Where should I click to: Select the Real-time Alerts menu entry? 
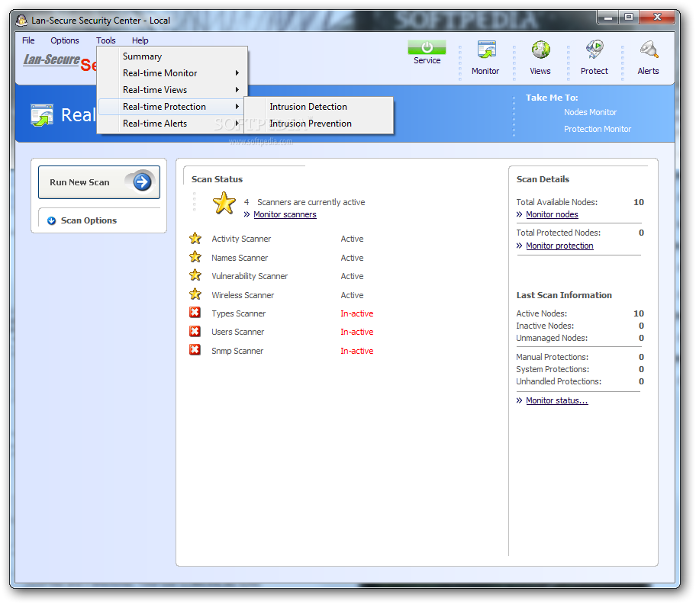pyautogui.click(x=172, y=124)
